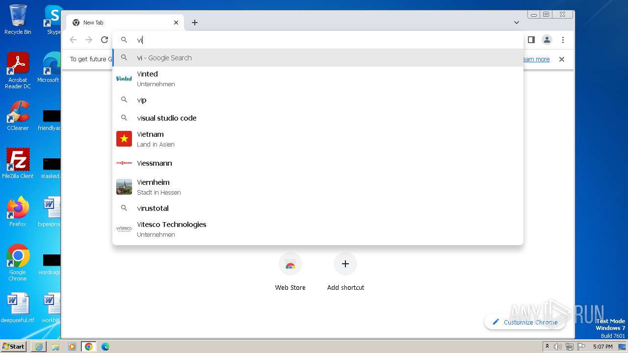Open Internet Explorer in taskbar
This screenshot has width=628, height=353.
39,347
